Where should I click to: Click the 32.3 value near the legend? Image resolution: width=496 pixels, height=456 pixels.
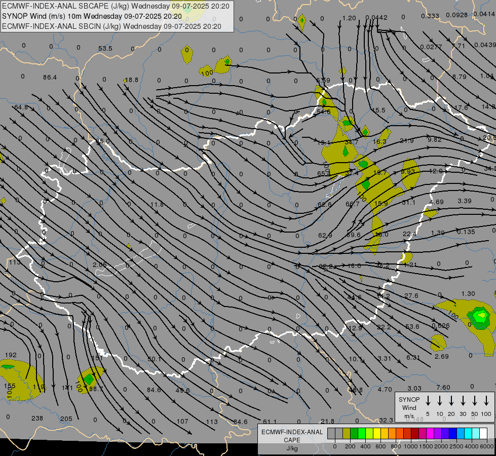coord(386,420)
